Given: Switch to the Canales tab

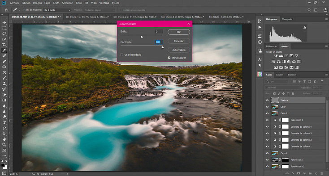Looking at the screenshot, I should tap(280, 75).
